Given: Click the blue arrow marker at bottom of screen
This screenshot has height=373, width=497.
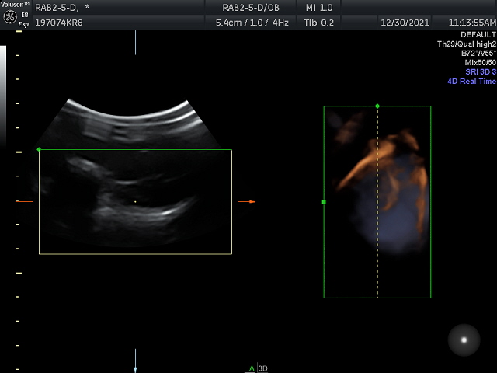Looking at the screenshot, I should pyautogui.click(x=135, y=364).
